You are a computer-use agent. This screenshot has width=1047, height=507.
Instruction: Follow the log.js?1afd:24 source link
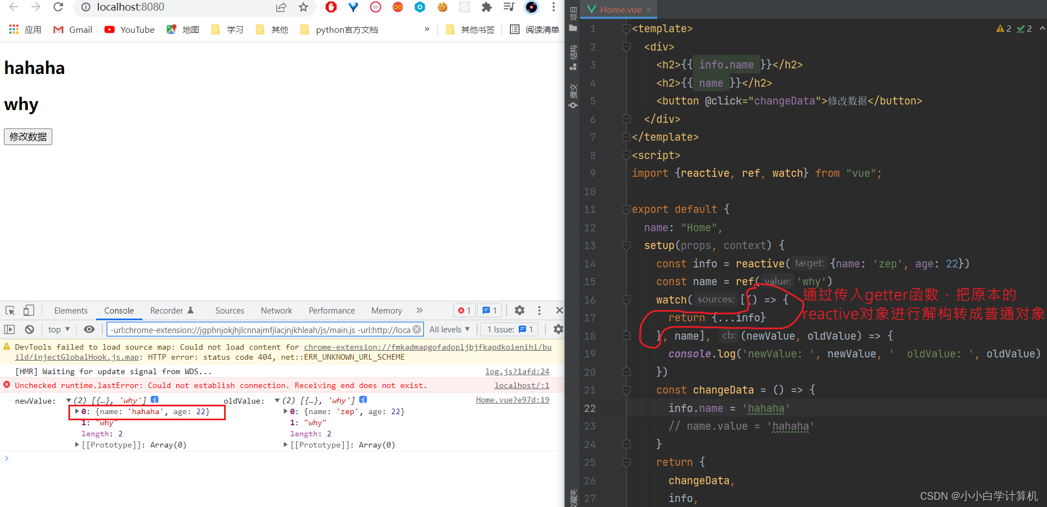click(517, 371)
